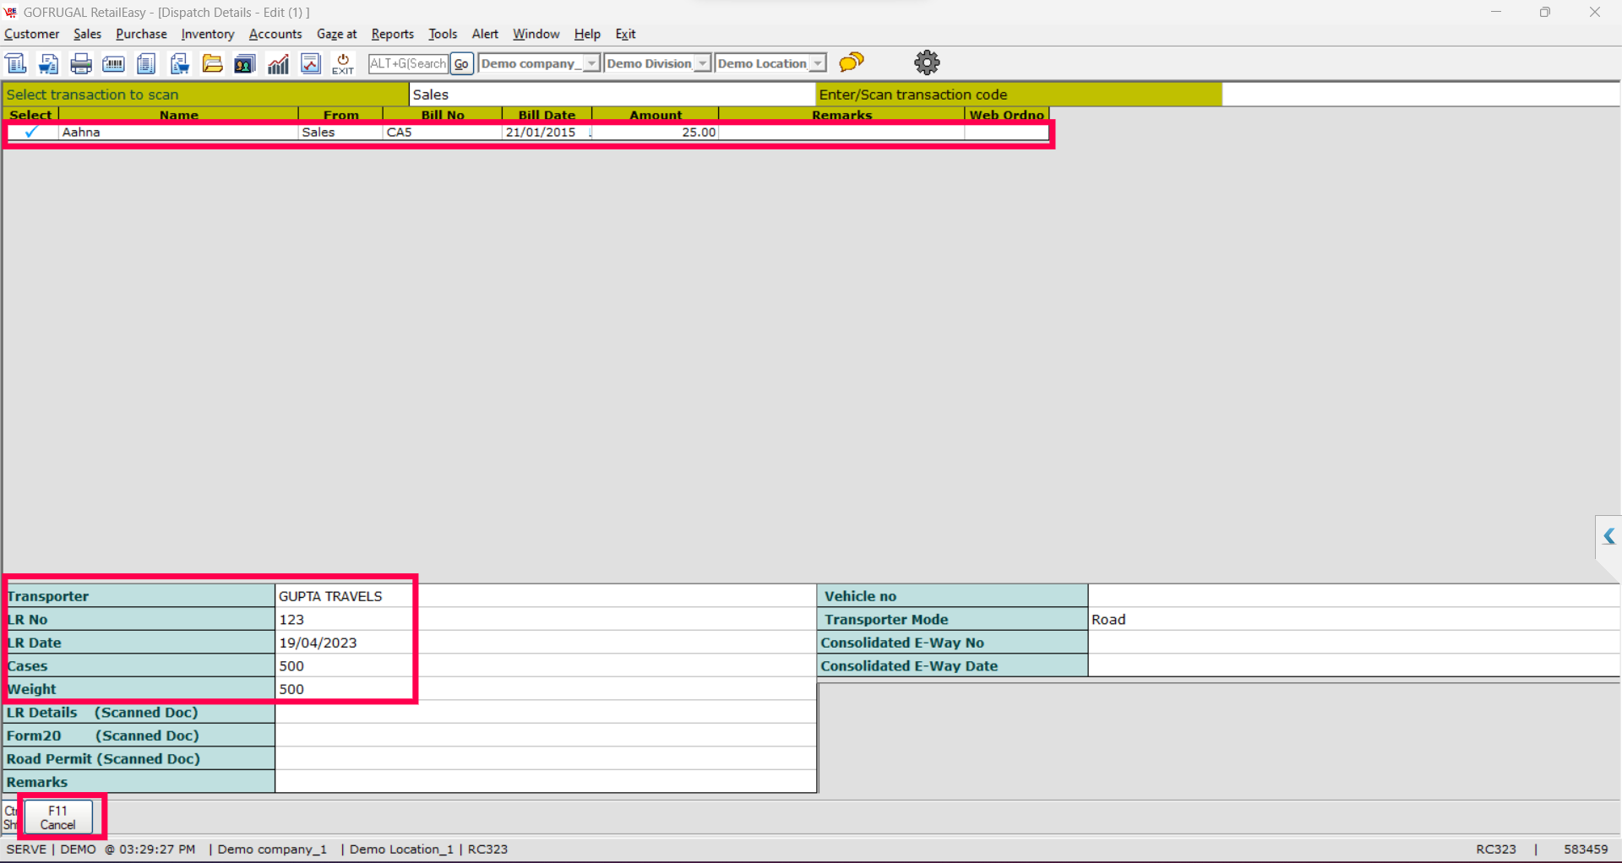1622x863 pixels.
Task: Click the Exit menu item
Action: [625, 34]
